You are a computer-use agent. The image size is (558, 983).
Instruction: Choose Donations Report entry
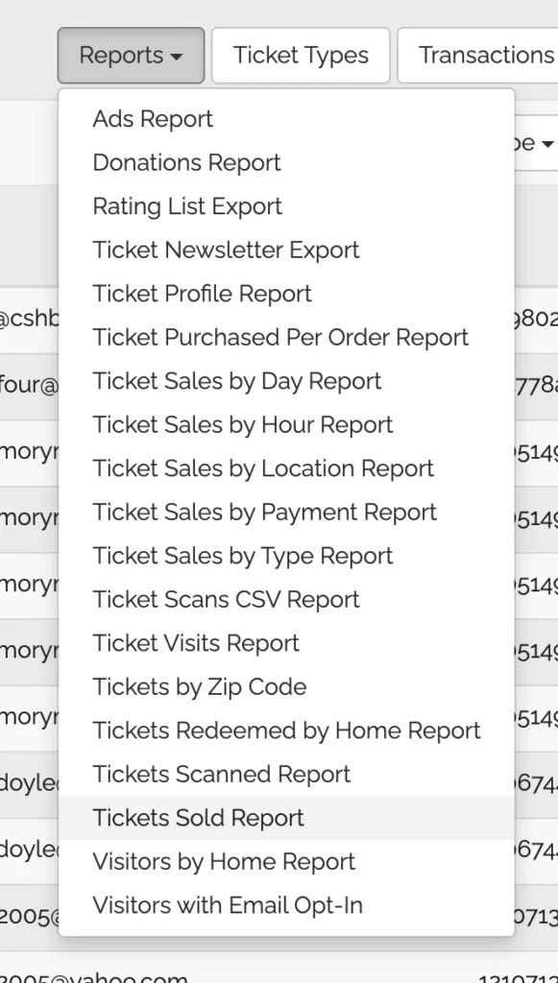click(286, 162)
